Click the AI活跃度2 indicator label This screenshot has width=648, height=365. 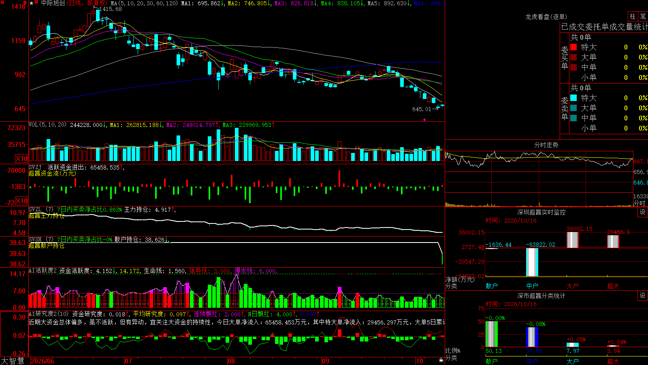pos(43,271)
